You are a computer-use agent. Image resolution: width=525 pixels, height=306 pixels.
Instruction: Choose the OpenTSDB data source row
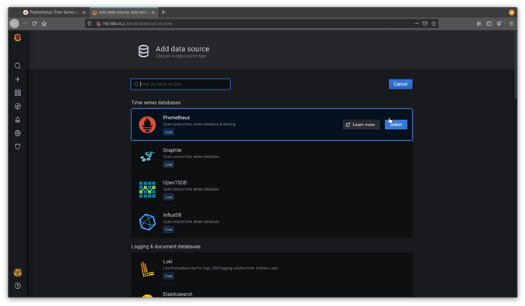(x=271, y=189)
